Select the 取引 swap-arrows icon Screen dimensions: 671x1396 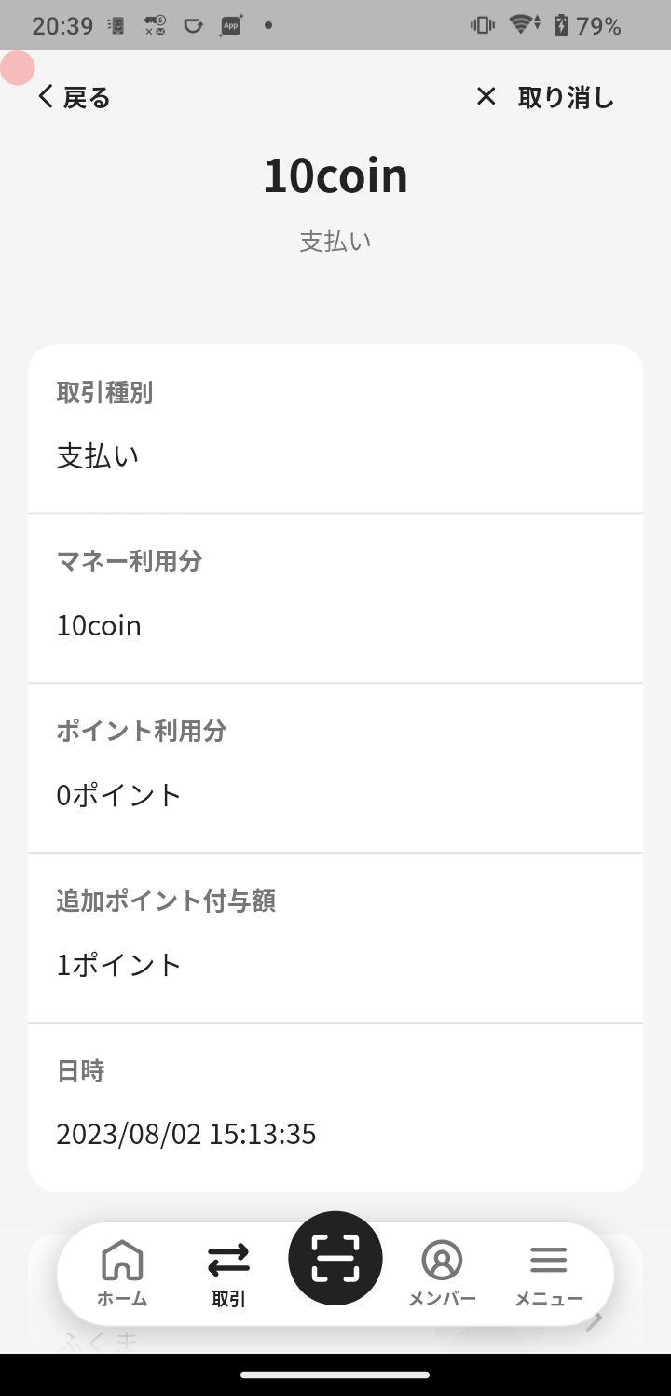228,1260
